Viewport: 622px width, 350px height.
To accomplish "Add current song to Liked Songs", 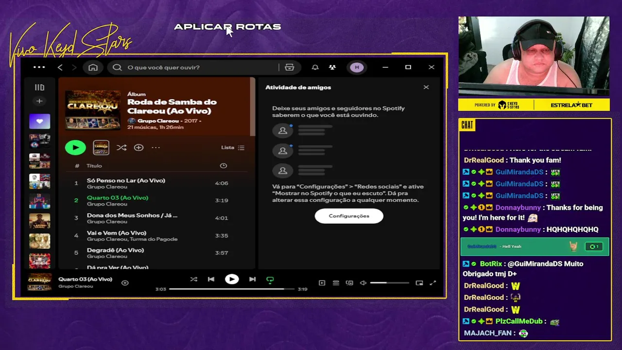I will 125,282.
